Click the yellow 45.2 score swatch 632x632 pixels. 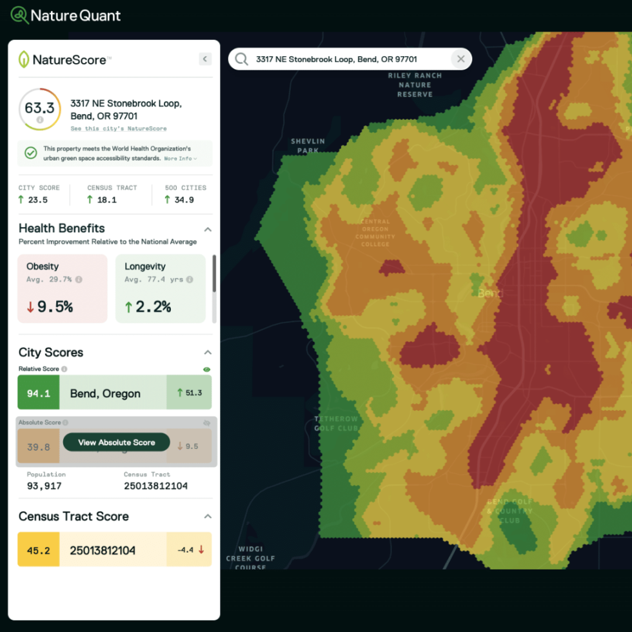click(39, 549)
